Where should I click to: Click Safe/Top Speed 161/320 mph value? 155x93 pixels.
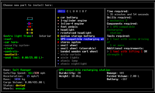pyautogui.click(x=37, y=73)
